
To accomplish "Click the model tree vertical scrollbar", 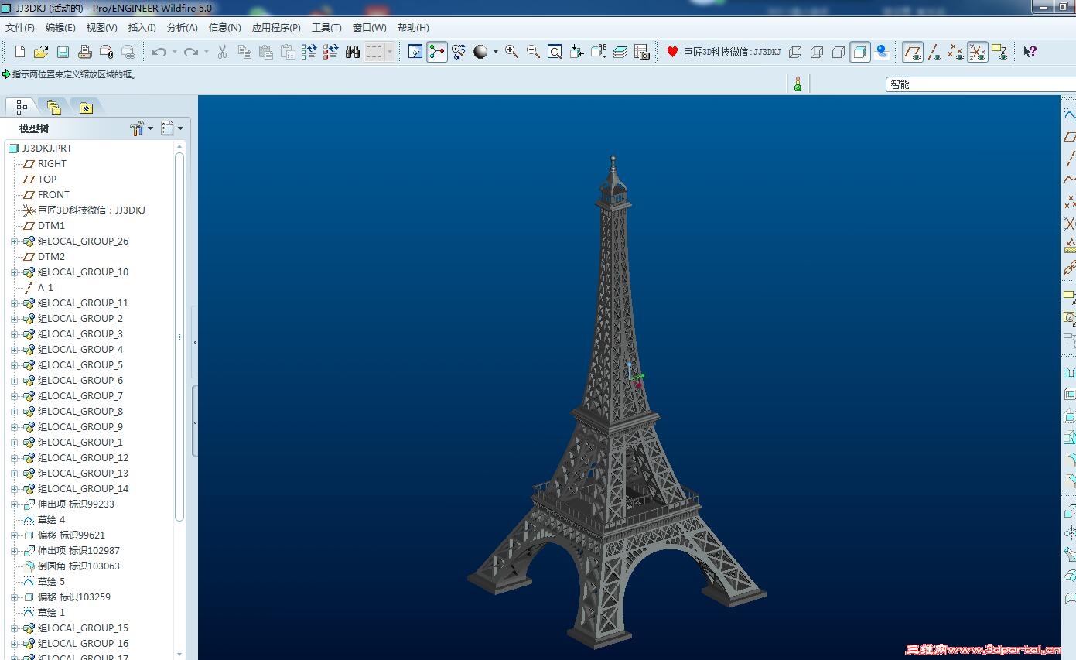I will (x=179, y=337).
